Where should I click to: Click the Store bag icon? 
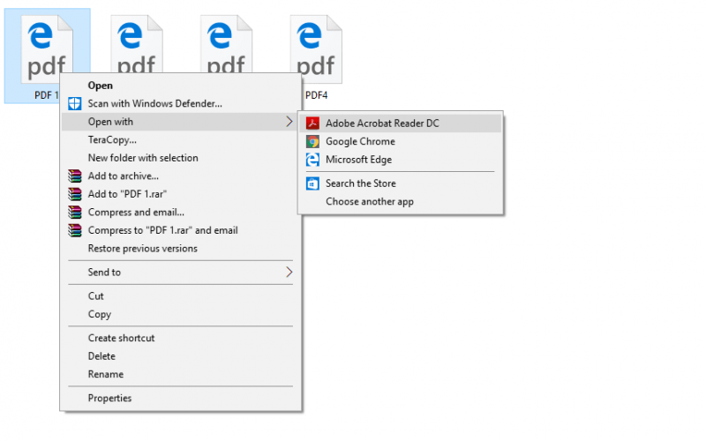(312, 183)
